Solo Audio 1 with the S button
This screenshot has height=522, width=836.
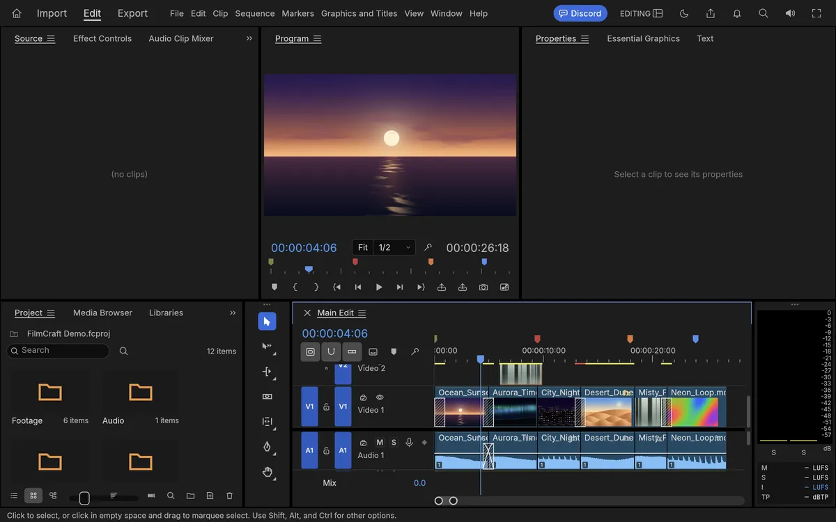394,443
